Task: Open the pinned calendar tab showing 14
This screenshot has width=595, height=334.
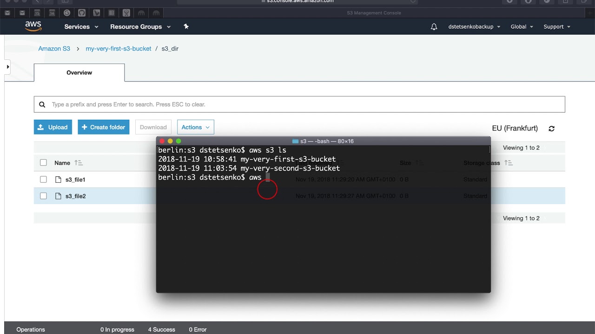Action: point(52,13)
